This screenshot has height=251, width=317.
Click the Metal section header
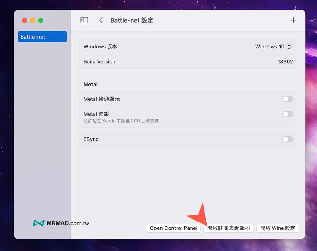[x=90, y=84]
